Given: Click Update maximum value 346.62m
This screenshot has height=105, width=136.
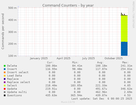Looking at the screenshot, I should pyautogui.click(x=126, y=89).
